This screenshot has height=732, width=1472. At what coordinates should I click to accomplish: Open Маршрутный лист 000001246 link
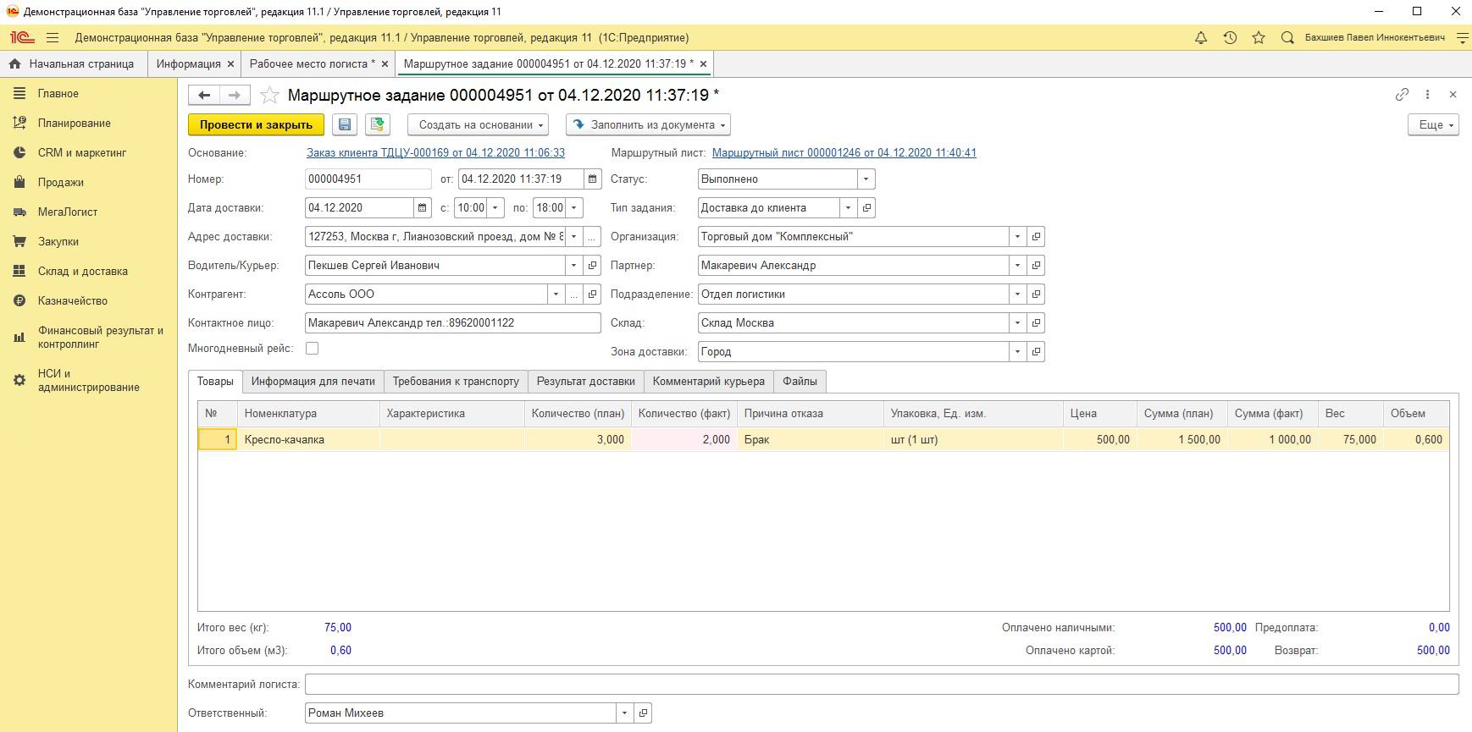[x=844, y=153]
